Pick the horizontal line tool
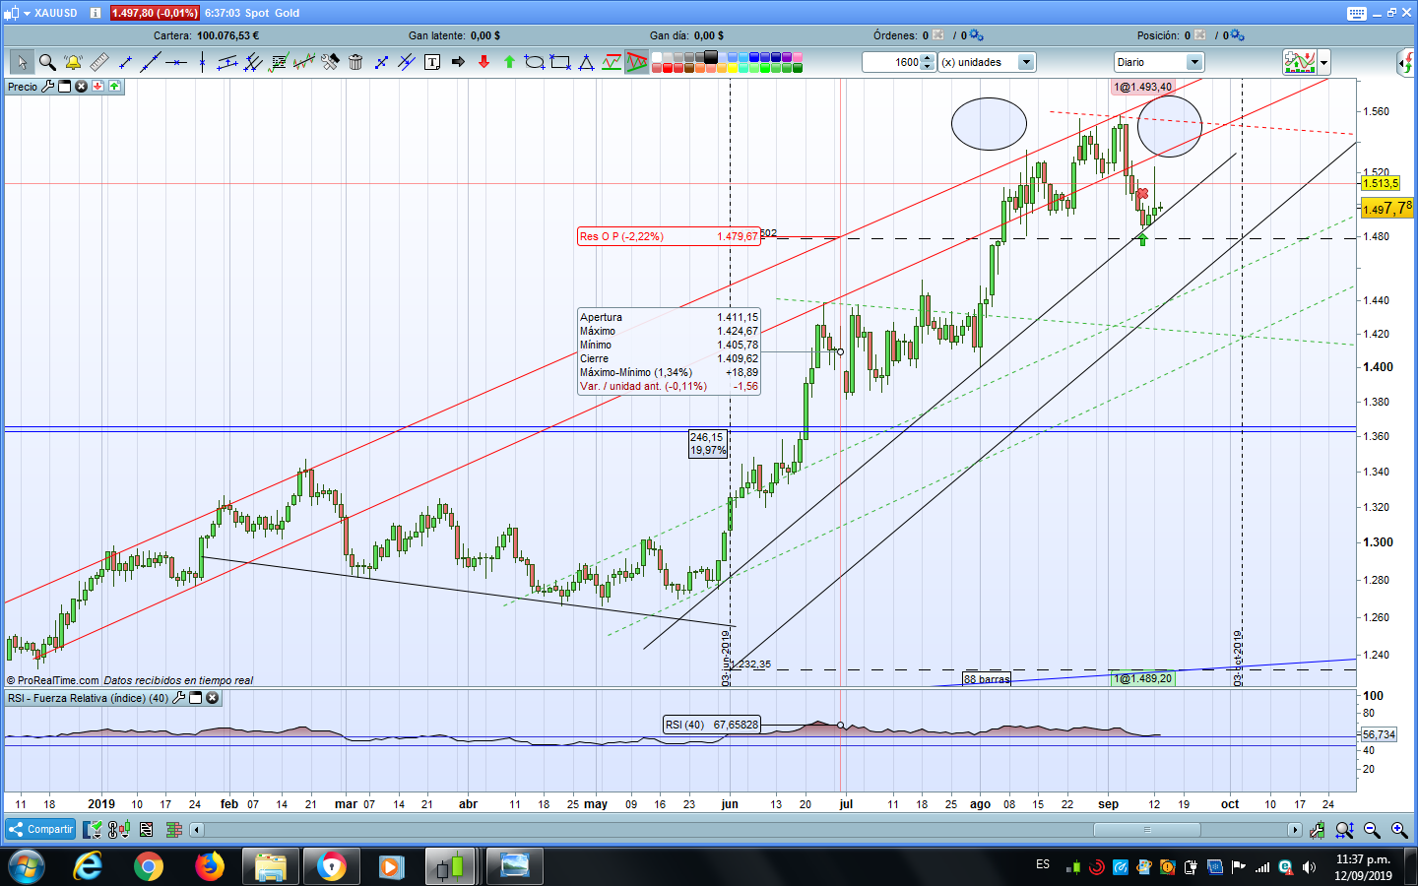 [x=176, y=62]
